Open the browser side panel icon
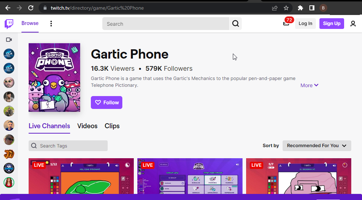The image size is (362, 200). tap(312, 8)
